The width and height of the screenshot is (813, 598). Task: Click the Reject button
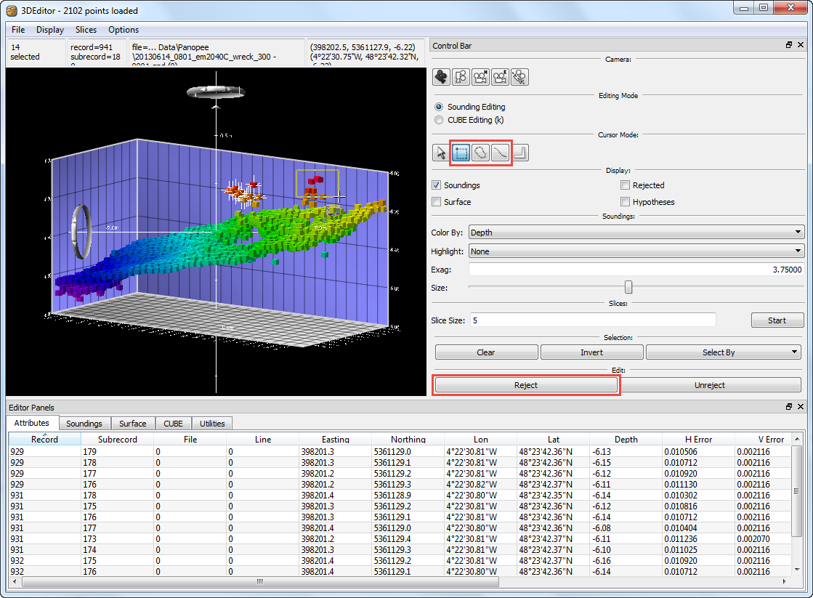click(526, 385)
